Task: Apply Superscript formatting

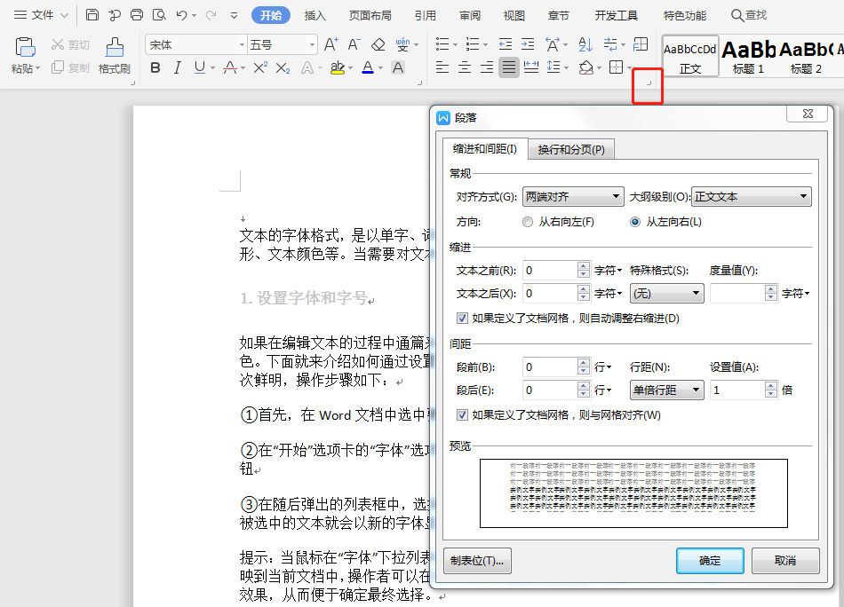Action: point(260,67)
